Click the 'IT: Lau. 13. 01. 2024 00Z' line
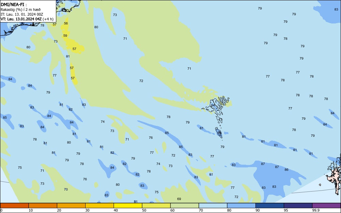The width and height of the screenshot is (341, 213). click(x=22, y=14)
